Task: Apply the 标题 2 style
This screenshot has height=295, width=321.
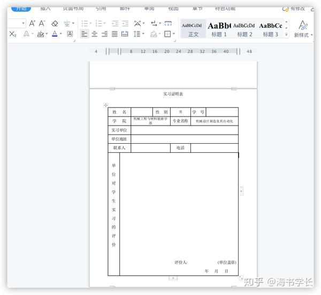Action: pyautogui.click(x=244, y=29)
